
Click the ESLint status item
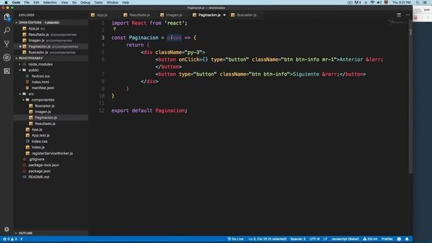pyautogui.click(x=370, y=239)
